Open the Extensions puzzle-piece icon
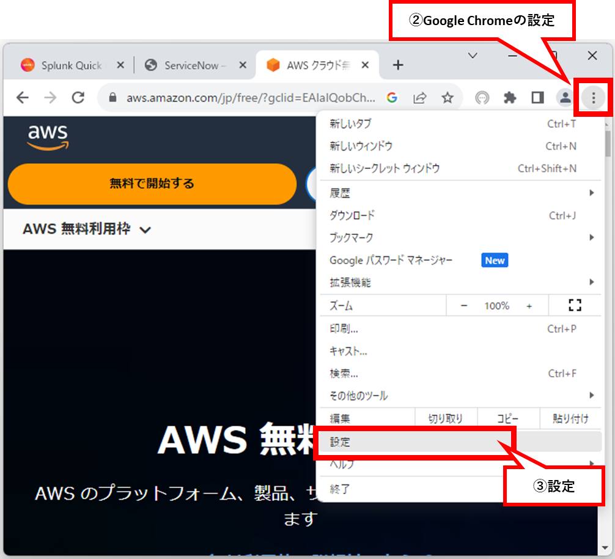This screenshot has height=559, width=615. coord(509,97)
